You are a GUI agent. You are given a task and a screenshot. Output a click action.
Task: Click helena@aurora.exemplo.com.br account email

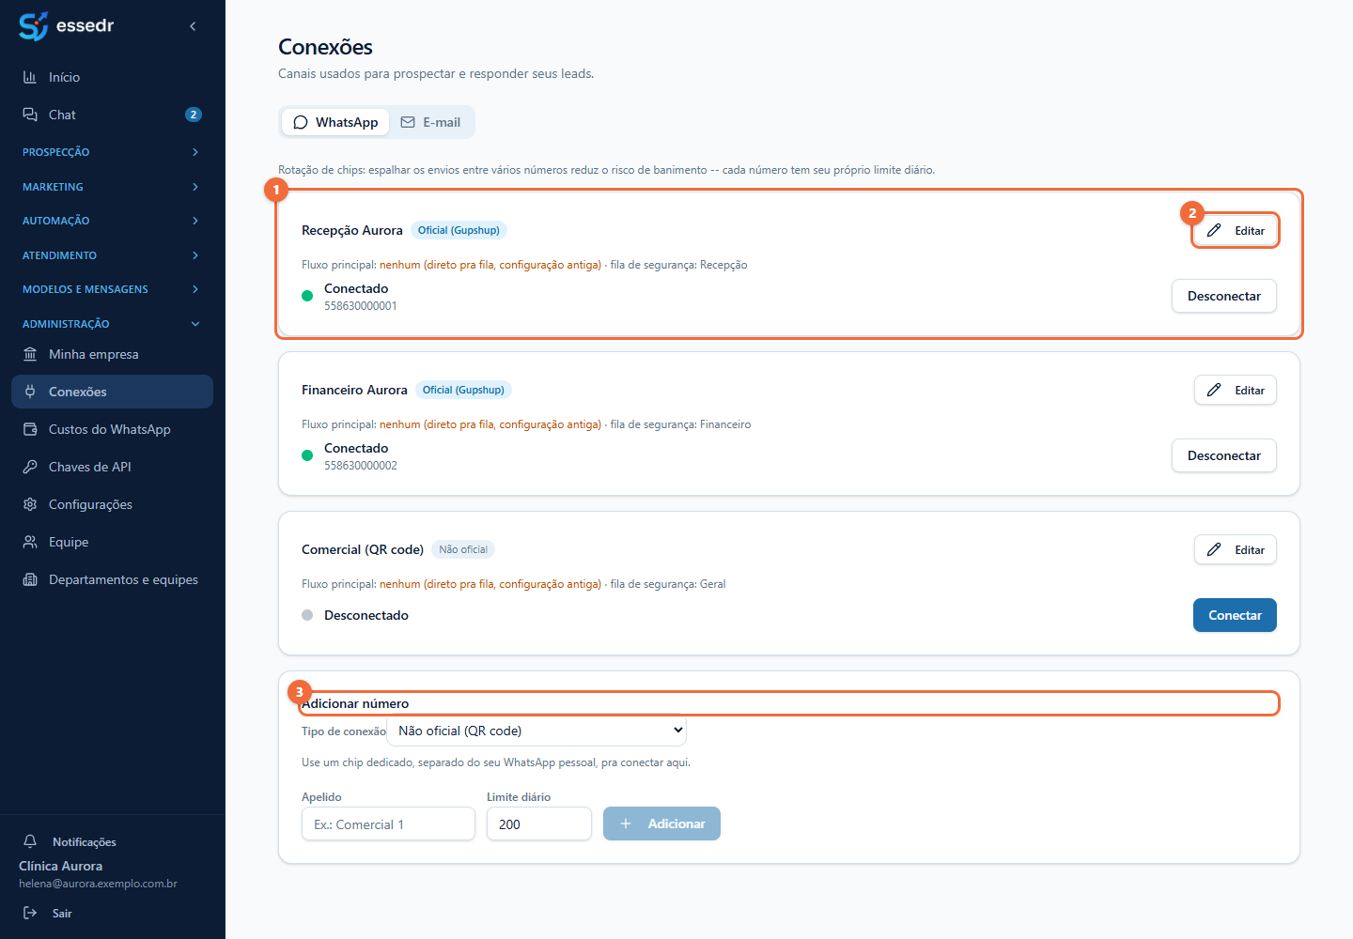coord(98,884)
